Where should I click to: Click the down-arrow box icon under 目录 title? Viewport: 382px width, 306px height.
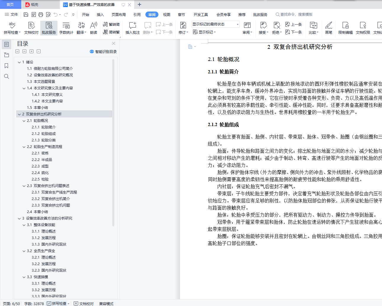coord(17,51)
